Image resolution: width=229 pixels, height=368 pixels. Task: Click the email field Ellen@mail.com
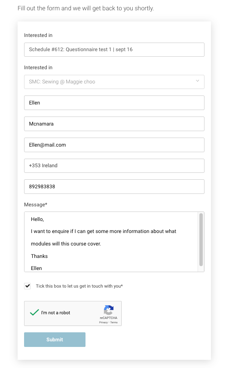(x=114, y=145)
